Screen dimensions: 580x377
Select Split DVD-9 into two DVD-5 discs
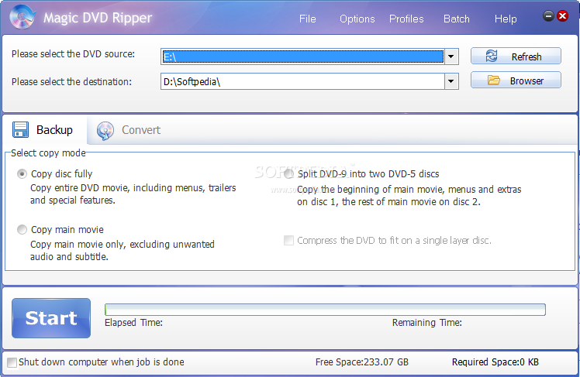tap(289, 174)
